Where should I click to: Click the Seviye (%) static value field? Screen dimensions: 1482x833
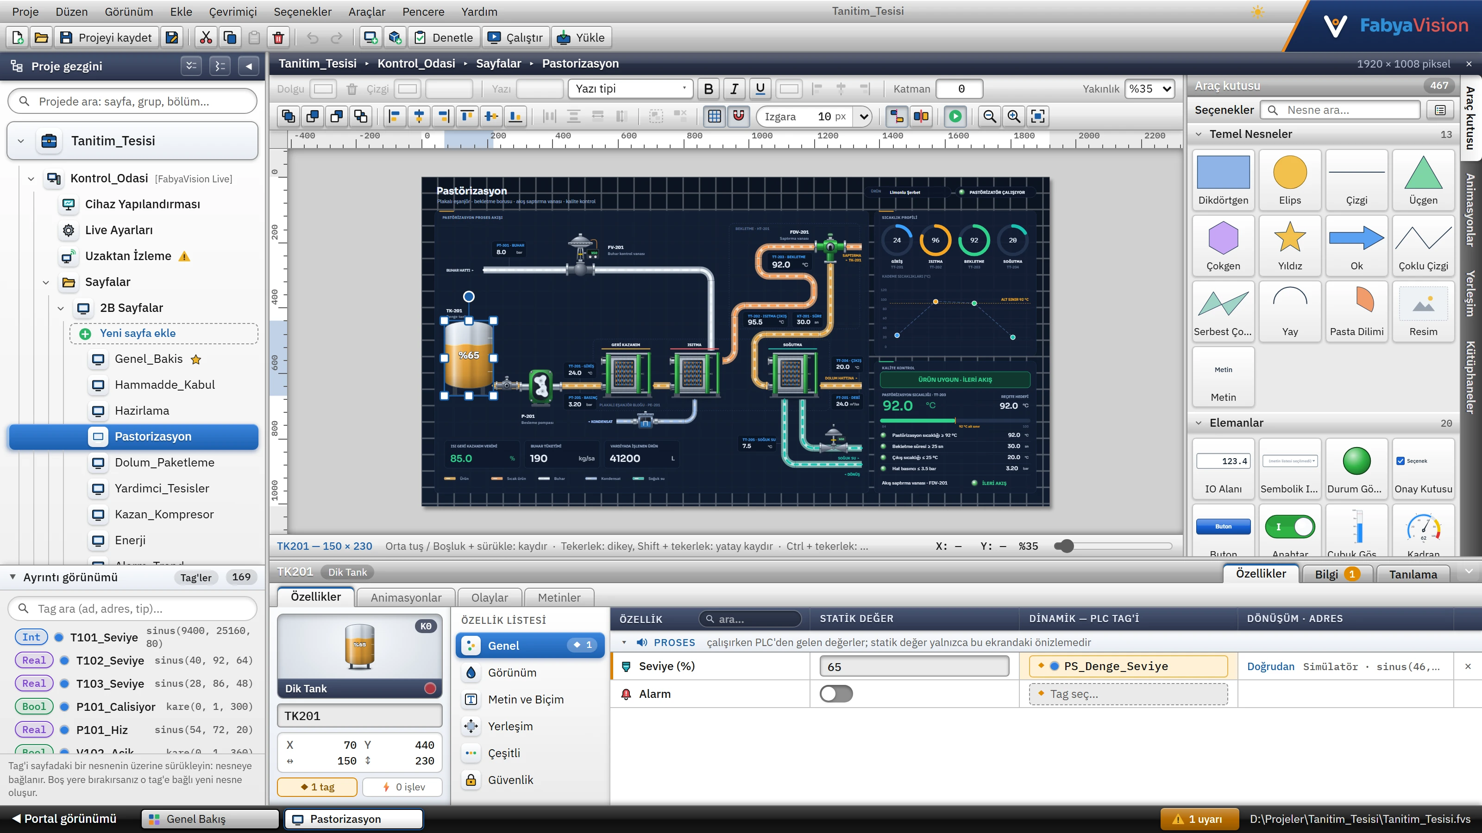914,666
